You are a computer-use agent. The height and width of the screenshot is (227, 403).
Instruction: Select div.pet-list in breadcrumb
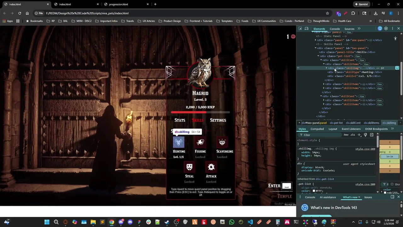click(x=336, y=123)
